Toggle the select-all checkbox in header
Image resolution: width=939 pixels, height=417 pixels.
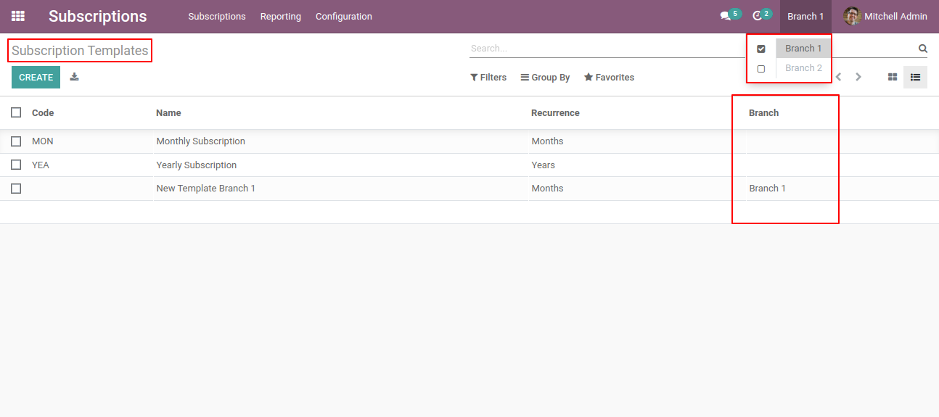pyautogui.click(x=16, y=112)
